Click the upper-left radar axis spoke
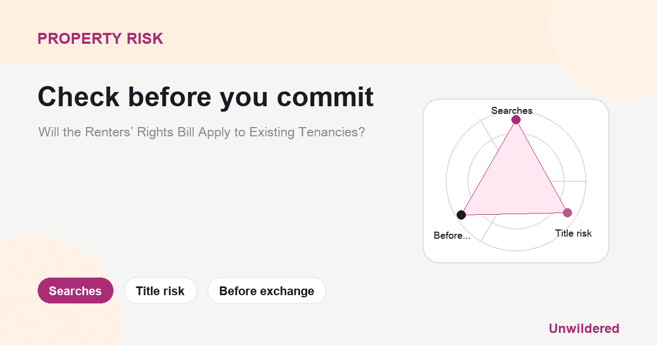The image size is (657, 345). [x=489, y=133]
